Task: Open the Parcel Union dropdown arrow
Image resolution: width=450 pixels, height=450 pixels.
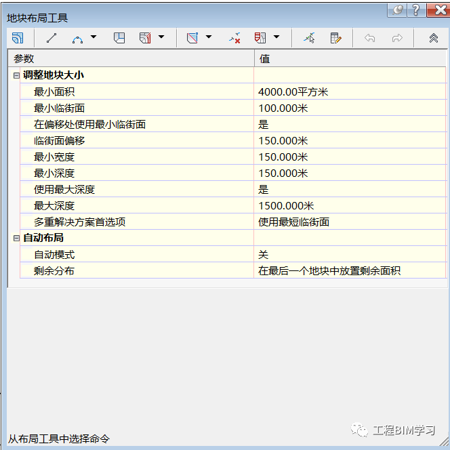Action: coord(277,37)
